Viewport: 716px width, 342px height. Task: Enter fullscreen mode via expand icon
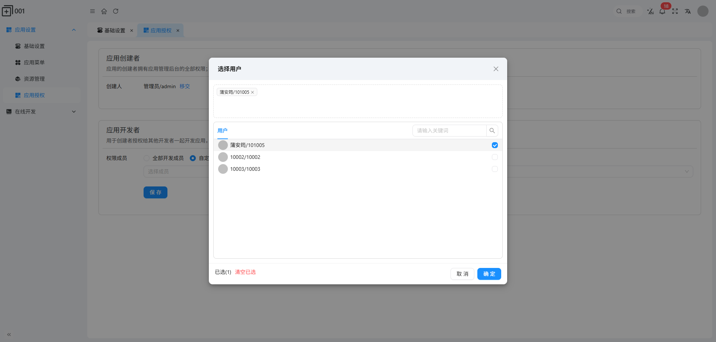click(675, 11)
